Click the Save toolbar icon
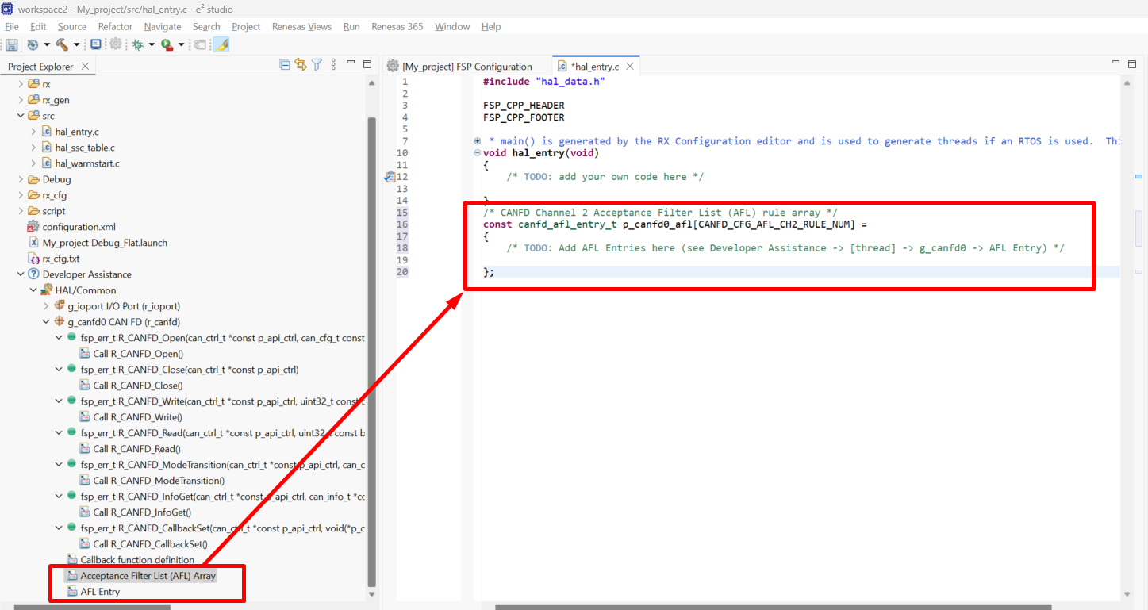Image resolution: width=1148 pixels, height=610 pixels. pyautogui.click(x=11, y=44)
